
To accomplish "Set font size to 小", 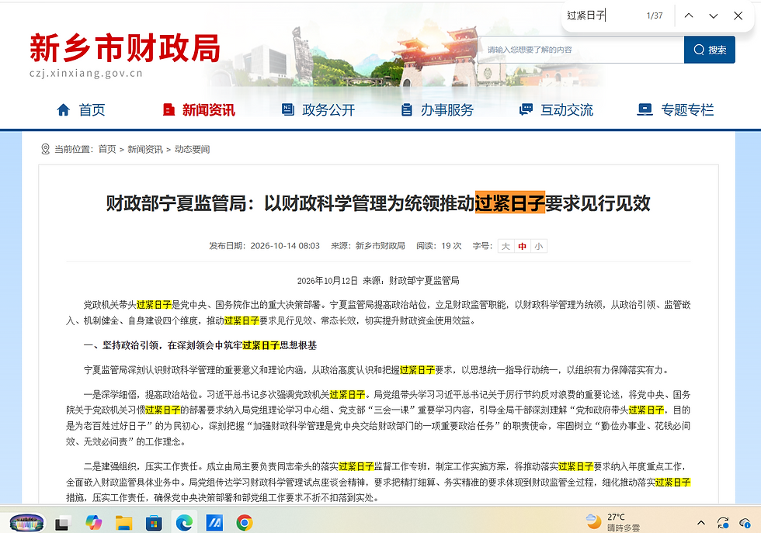I will [539, 246].
